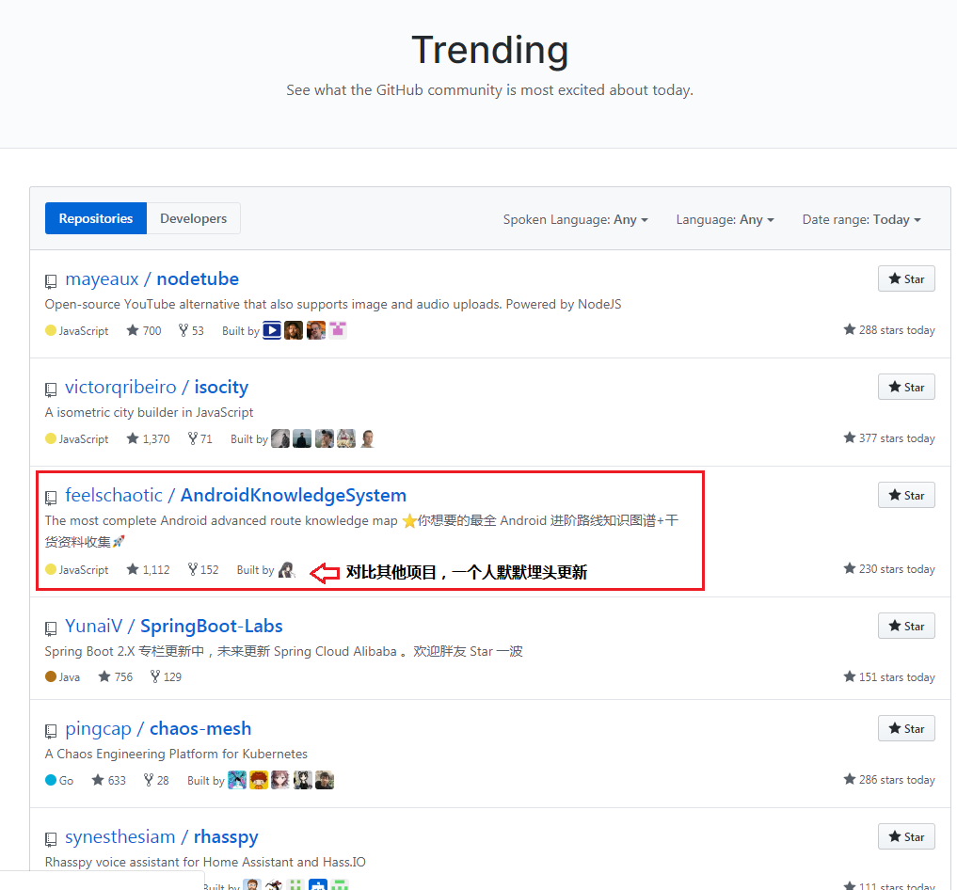Viewport: 957px width, 890px height.
Task: Open the pingcap / chaos-mesh repository
Action: (x=158, y=728)
